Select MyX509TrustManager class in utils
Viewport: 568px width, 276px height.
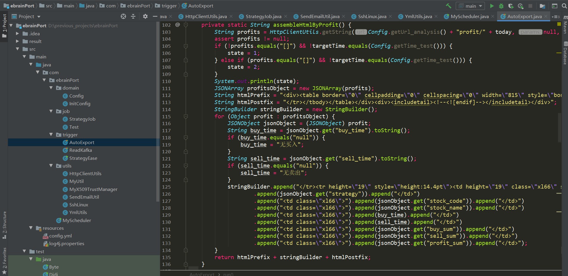tap(90, 189)
